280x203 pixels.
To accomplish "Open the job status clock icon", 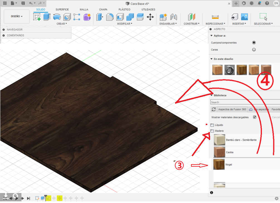I will click(251, 3).
